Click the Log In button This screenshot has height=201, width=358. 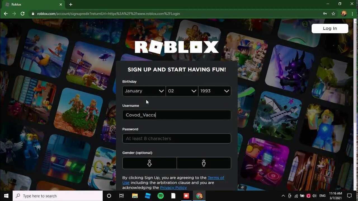pos(330,28)
